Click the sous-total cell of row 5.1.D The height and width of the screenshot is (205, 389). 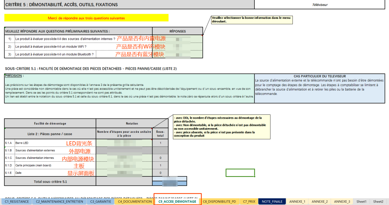pyautogui.click(x=160, y=165)
